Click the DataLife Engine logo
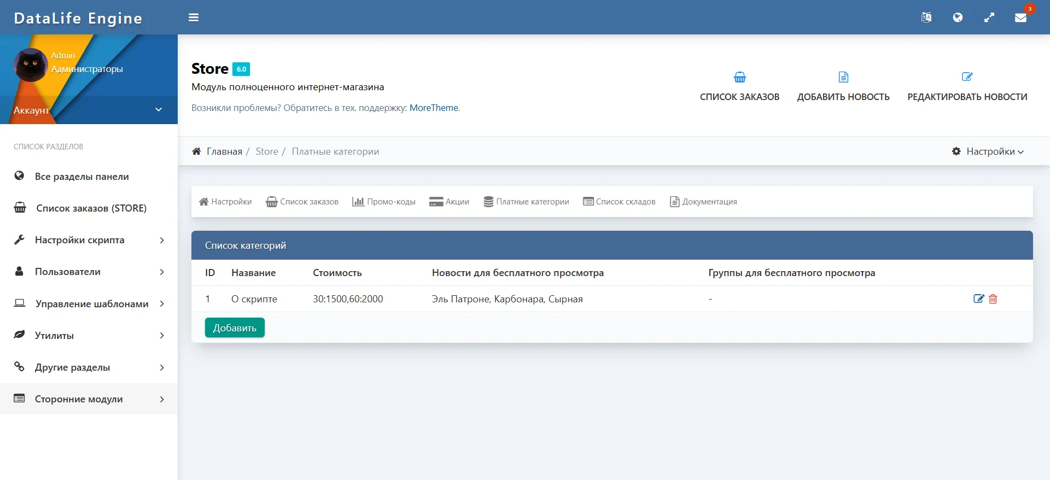 [x=78, y=18]
